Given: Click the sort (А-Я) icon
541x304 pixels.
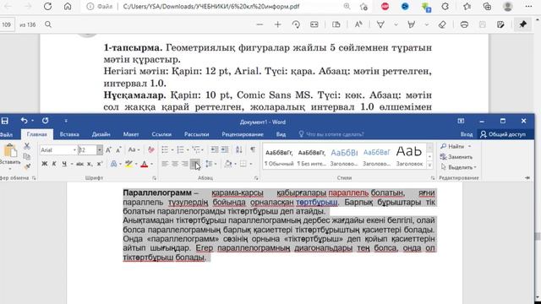Looking at the screenshot, I should click(x=238, y=149).
